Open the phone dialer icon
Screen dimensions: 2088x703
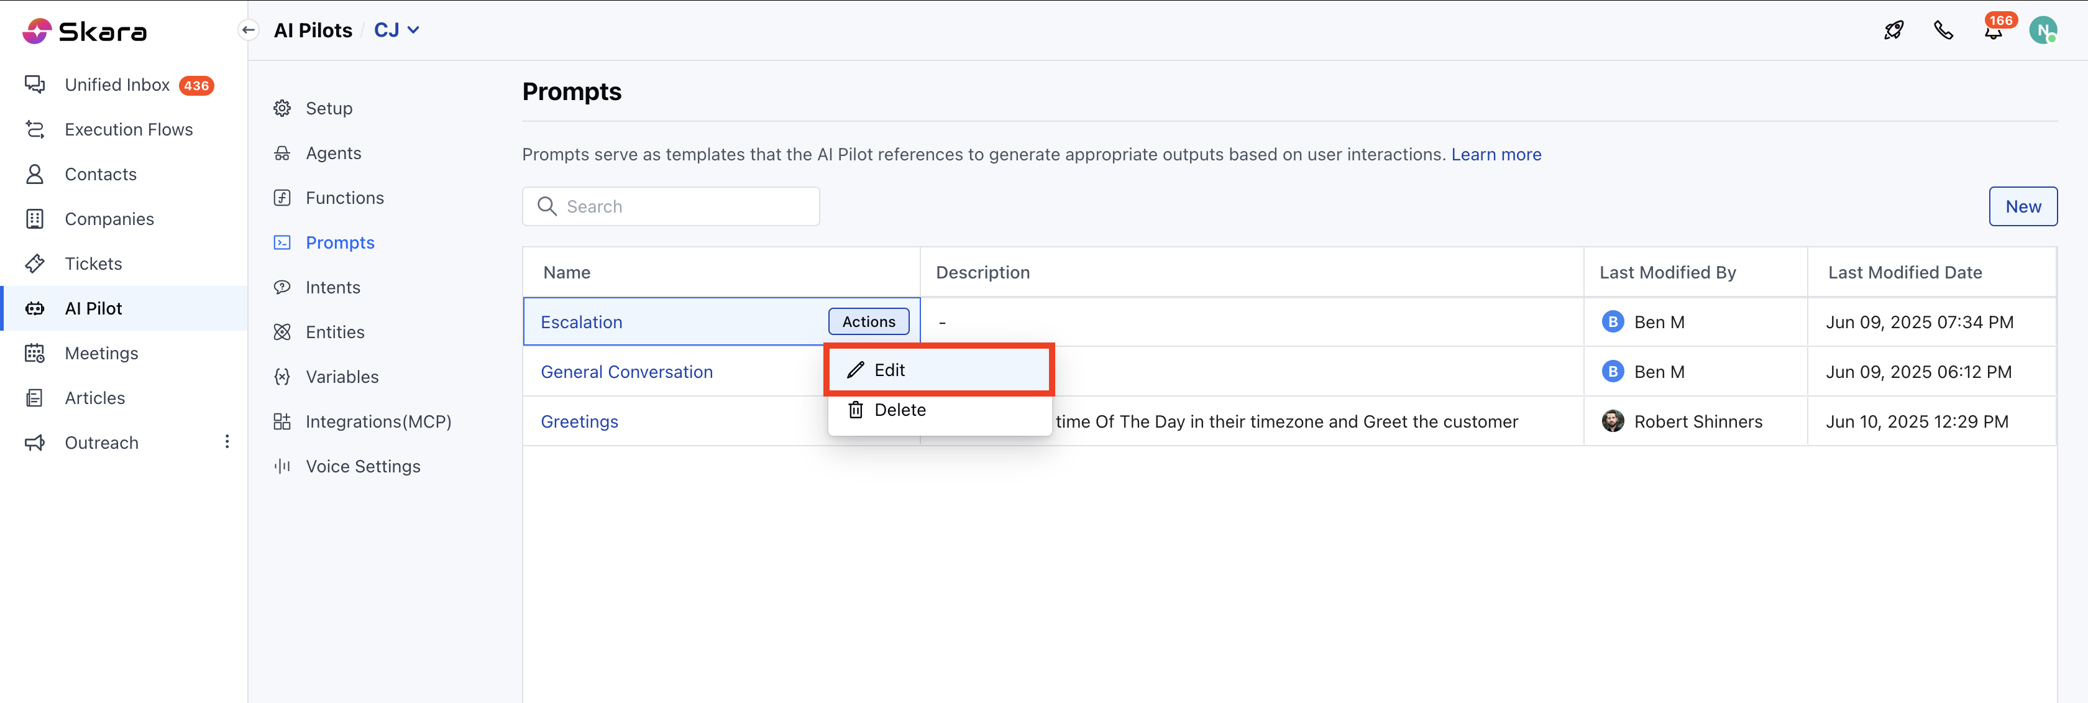[1943, 31]
